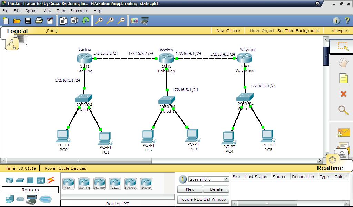353x207 pixels.
Task: Click Toggle PDU List Window
Action: [203, 199]
